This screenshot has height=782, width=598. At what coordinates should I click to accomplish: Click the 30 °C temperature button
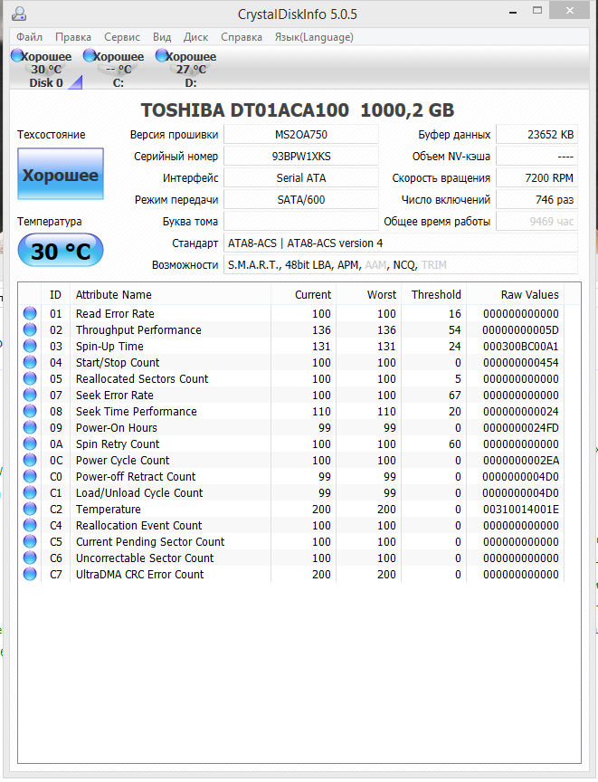pyautogui.click(x=61, y=251)
